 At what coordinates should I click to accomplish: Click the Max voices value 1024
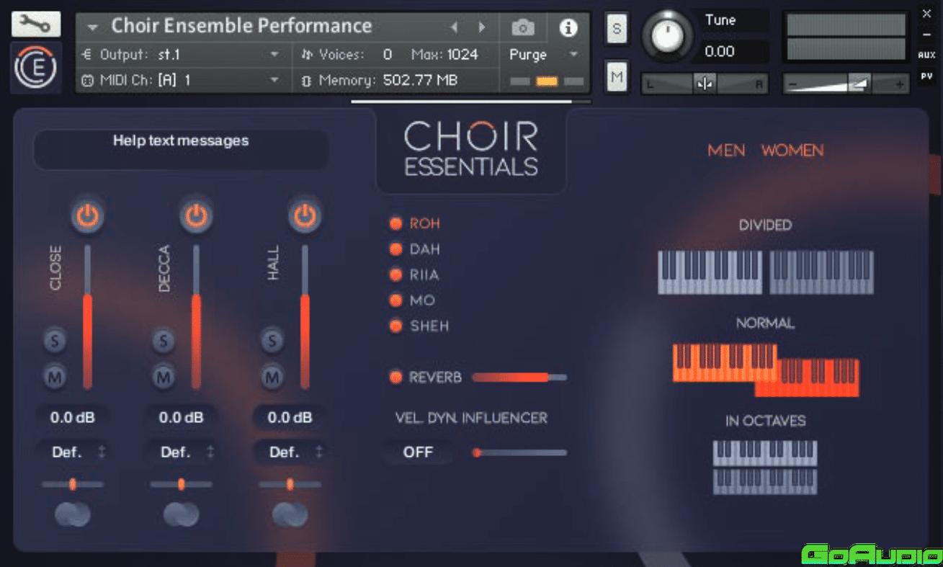coord(462,54)
